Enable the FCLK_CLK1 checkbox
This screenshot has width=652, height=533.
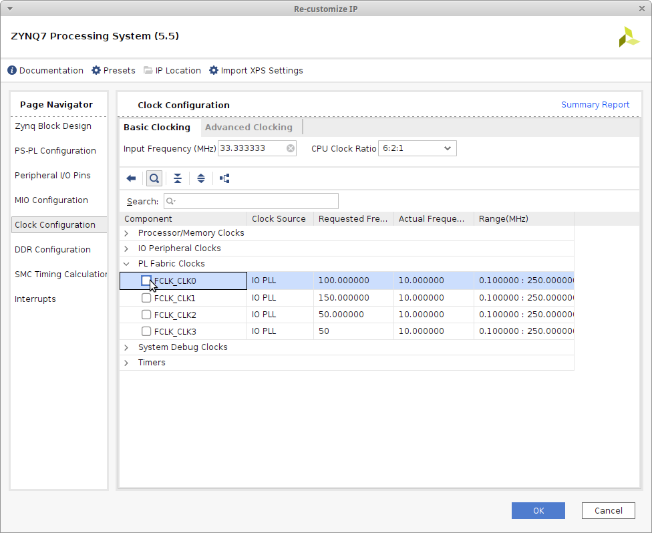click(146, 298)
